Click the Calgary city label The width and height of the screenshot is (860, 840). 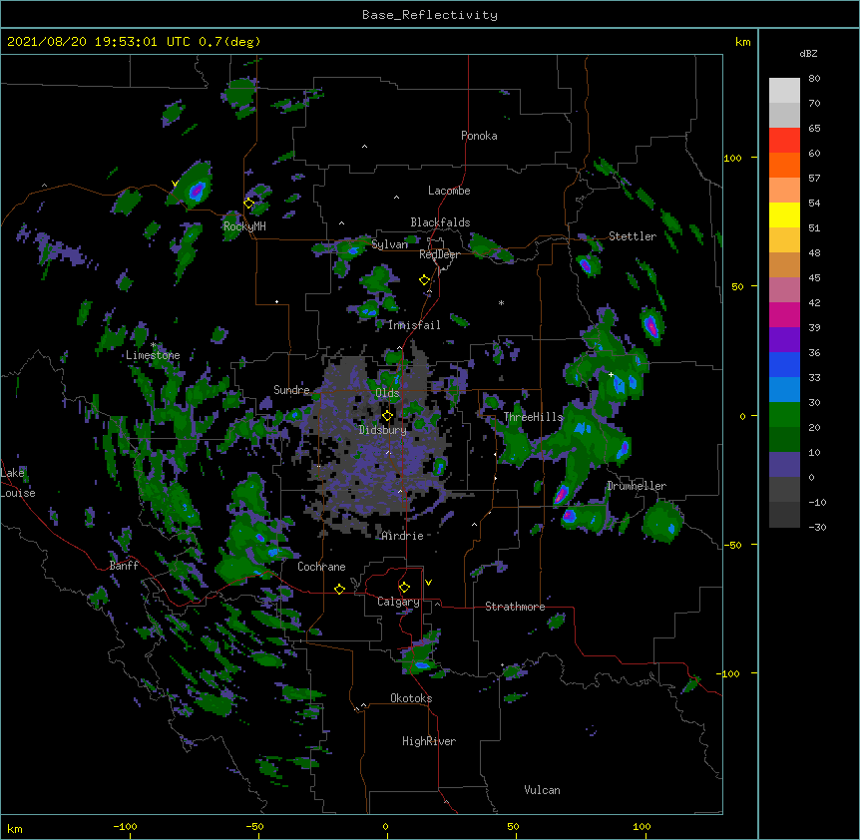[398, 602]
